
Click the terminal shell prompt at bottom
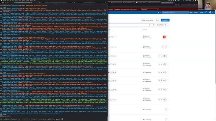pos(31,119)
